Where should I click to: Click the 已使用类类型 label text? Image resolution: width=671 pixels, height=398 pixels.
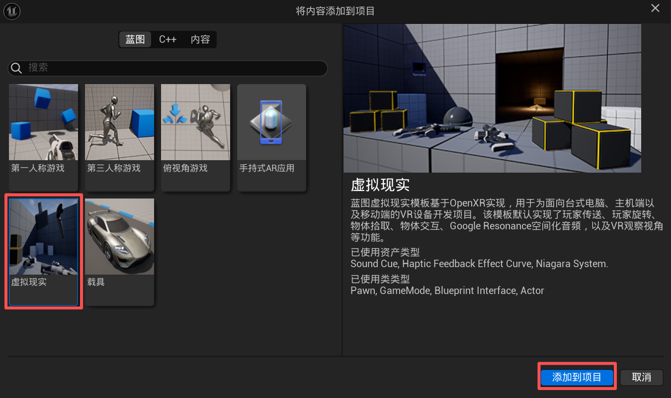380,279
